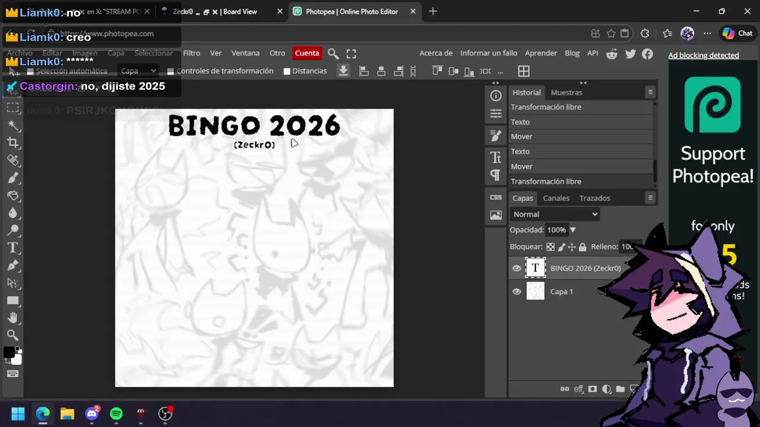Align right edges icon
Image resolution: width=760 pixels, height=427 pixels.
click(x=398, y=71)
